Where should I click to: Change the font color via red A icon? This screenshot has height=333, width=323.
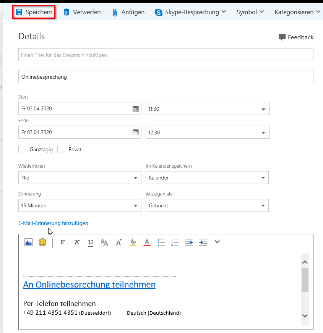click(x=147, y=242)
